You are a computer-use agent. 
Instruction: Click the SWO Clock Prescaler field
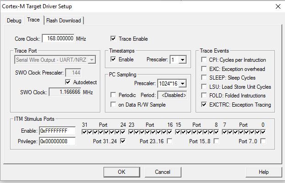pyautogui.click(x=73, y=73)
